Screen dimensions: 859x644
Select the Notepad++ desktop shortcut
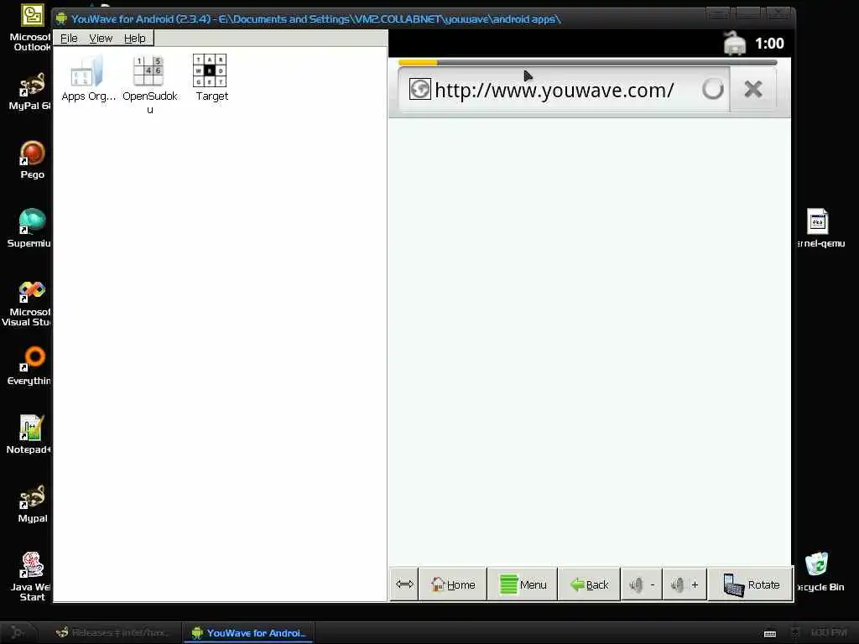point(29,435)
